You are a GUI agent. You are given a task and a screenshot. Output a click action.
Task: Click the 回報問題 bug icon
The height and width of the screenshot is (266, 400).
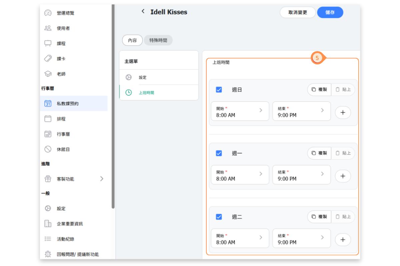click(x=48, y=254)
